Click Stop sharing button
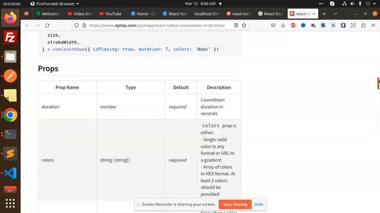 [x=235, y=204]
